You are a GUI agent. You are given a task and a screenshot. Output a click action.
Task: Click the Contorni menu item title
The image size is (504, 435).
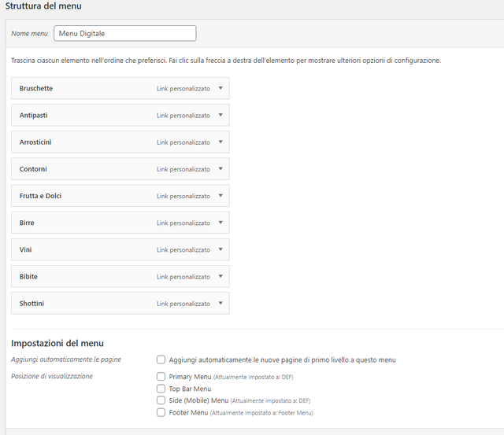(33, 169)
